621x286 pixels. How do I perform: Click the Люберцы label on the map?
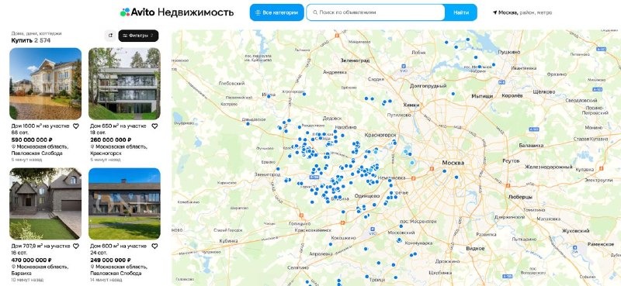pyautogui.click(x=520, y=197)
